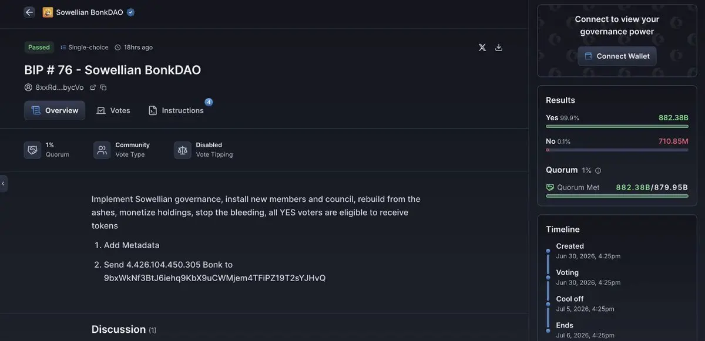Select the Overview tab
The height and width of the screenshot is (341, 705).
click(x=55, y=110)
